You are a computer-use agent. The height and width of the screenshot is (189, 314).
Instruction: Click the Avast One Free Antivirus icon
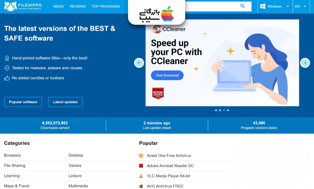(141, 156)
